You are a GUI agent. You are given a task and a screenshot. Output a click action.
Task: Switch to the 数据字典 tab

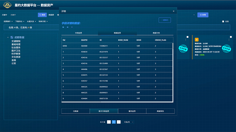coord(156,33)
